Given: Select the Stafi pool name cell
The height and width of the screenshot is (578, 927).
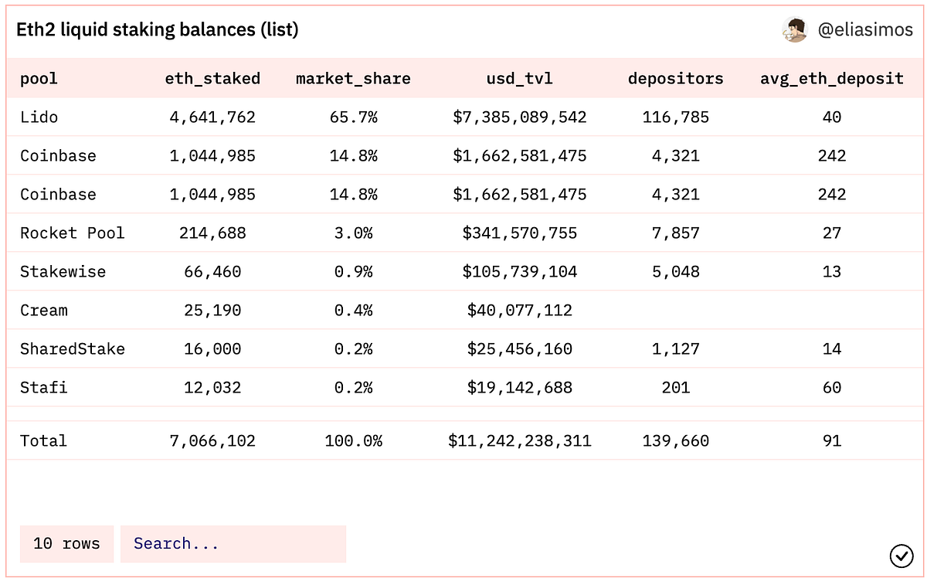Looking at the screenshot, I should coord(43,388).
